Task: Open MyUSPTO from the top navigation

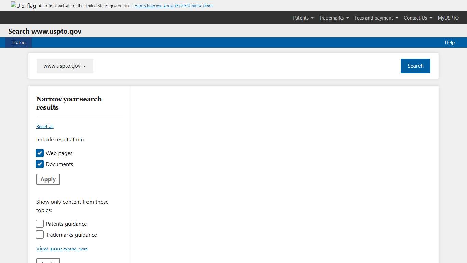Action: [x=448, y=18]
